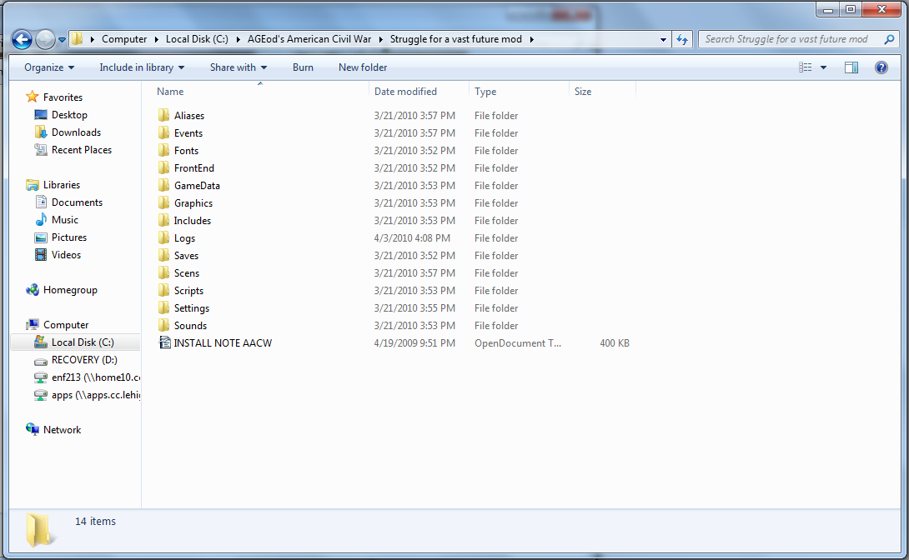Select the RECOVERY (D:) drive
Image resolution: width=909 pixels, height=560 pixels.
coord(83,360)
